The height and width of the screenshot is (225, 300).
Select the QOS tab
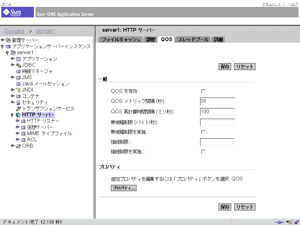pos(166,40)
